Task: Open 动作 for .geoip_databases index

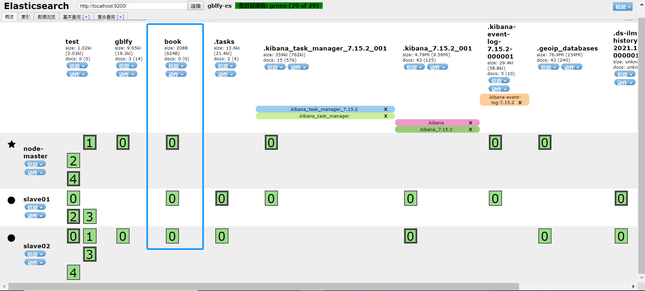Action: coord(572,67)
